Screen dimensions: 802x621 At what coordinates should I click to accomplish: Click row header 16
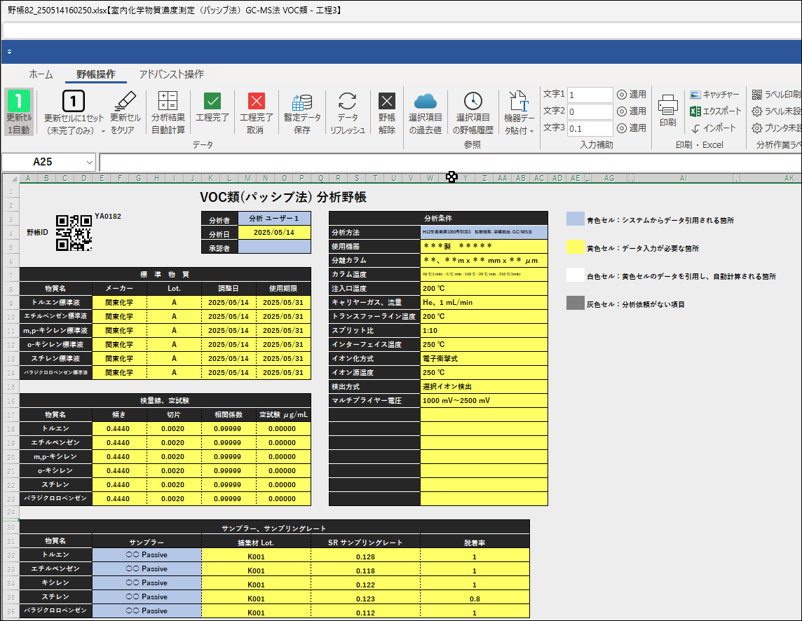(11, 400)
